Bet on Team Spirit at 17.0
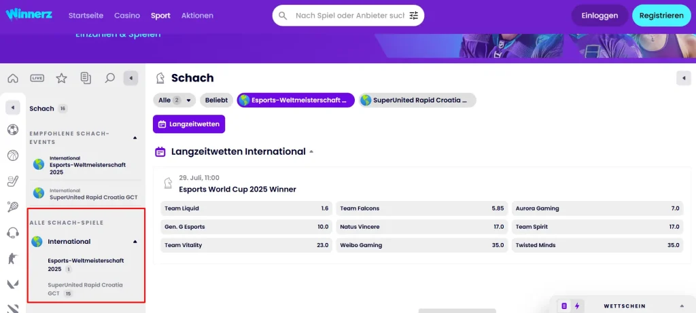This screenshot has width=696, height=313. point(597,227)
